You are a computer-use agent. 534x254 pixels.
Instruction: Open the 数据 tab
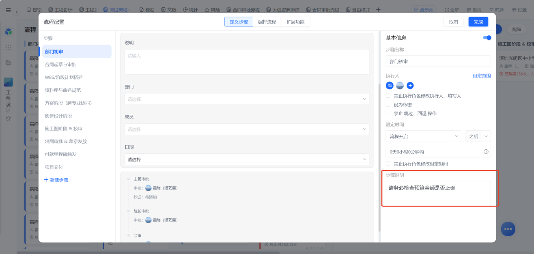[147, 9]
